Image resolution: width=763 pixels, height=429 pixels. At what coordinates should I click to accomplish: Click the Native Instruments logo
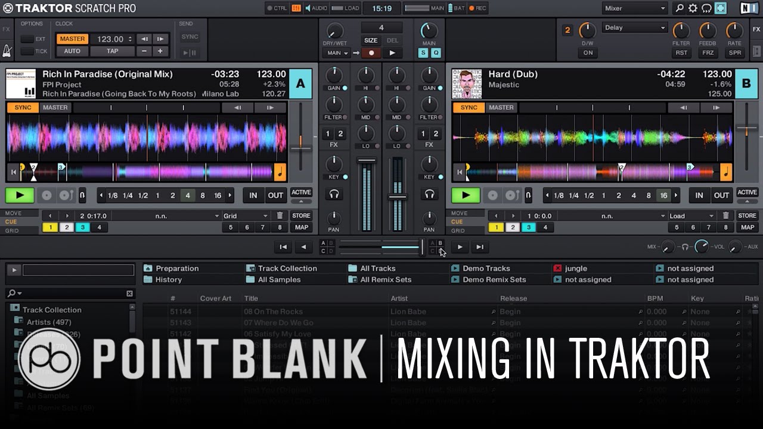pyautogui.click(x=749, y=8)
